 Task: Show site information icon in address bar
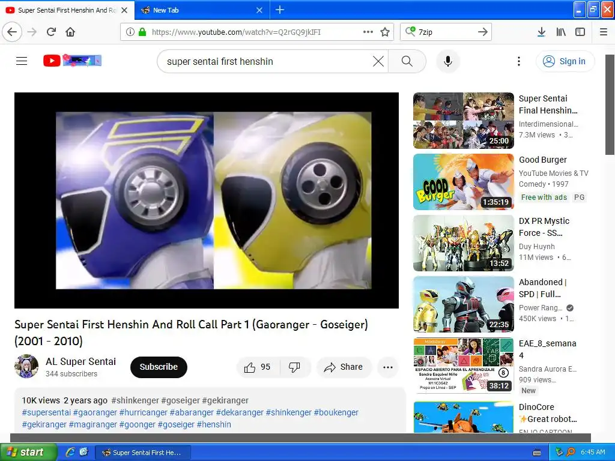[x=130, y=32]
